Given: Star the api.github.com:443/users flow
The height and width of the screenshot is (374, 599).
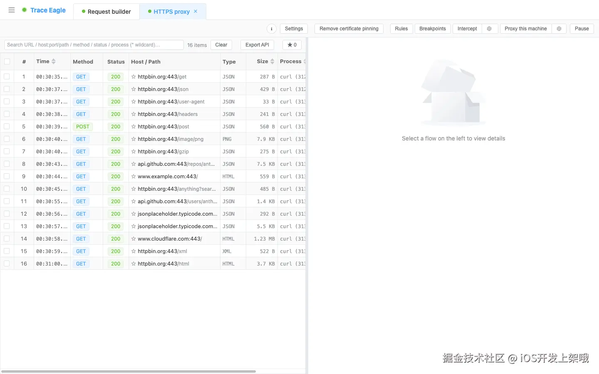Looking at the screenshot, I should (x=134, y=201).
